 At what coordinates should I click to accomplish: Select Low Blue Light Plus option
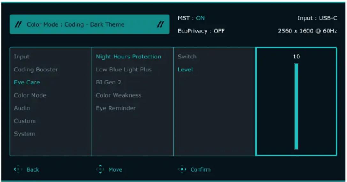pyautogui.click(x=124, y=70)
